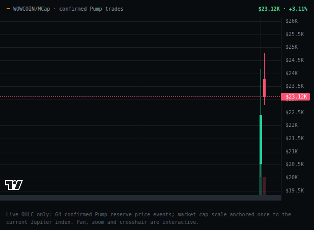
Task: Select the red bearish candle body
Action: 264,88
